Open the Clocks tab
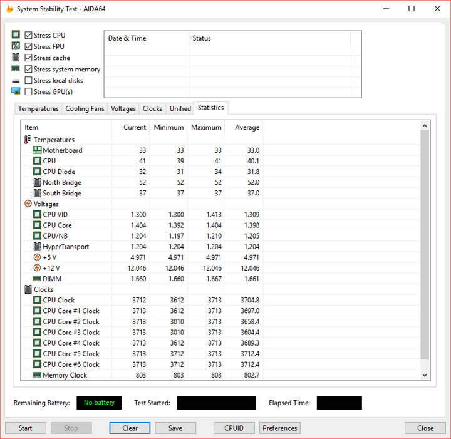 click(x=152, y=109)
